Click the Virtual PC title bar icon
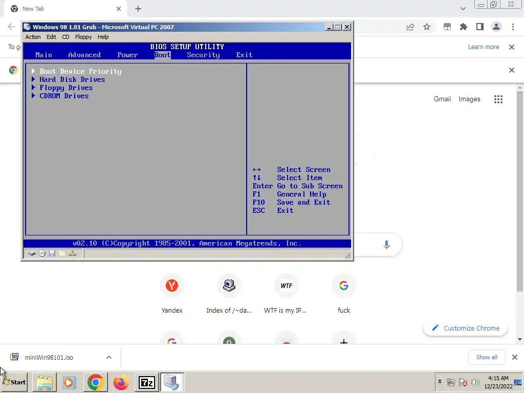This screenshot has width=524, height=393. [x=28, y=27]
